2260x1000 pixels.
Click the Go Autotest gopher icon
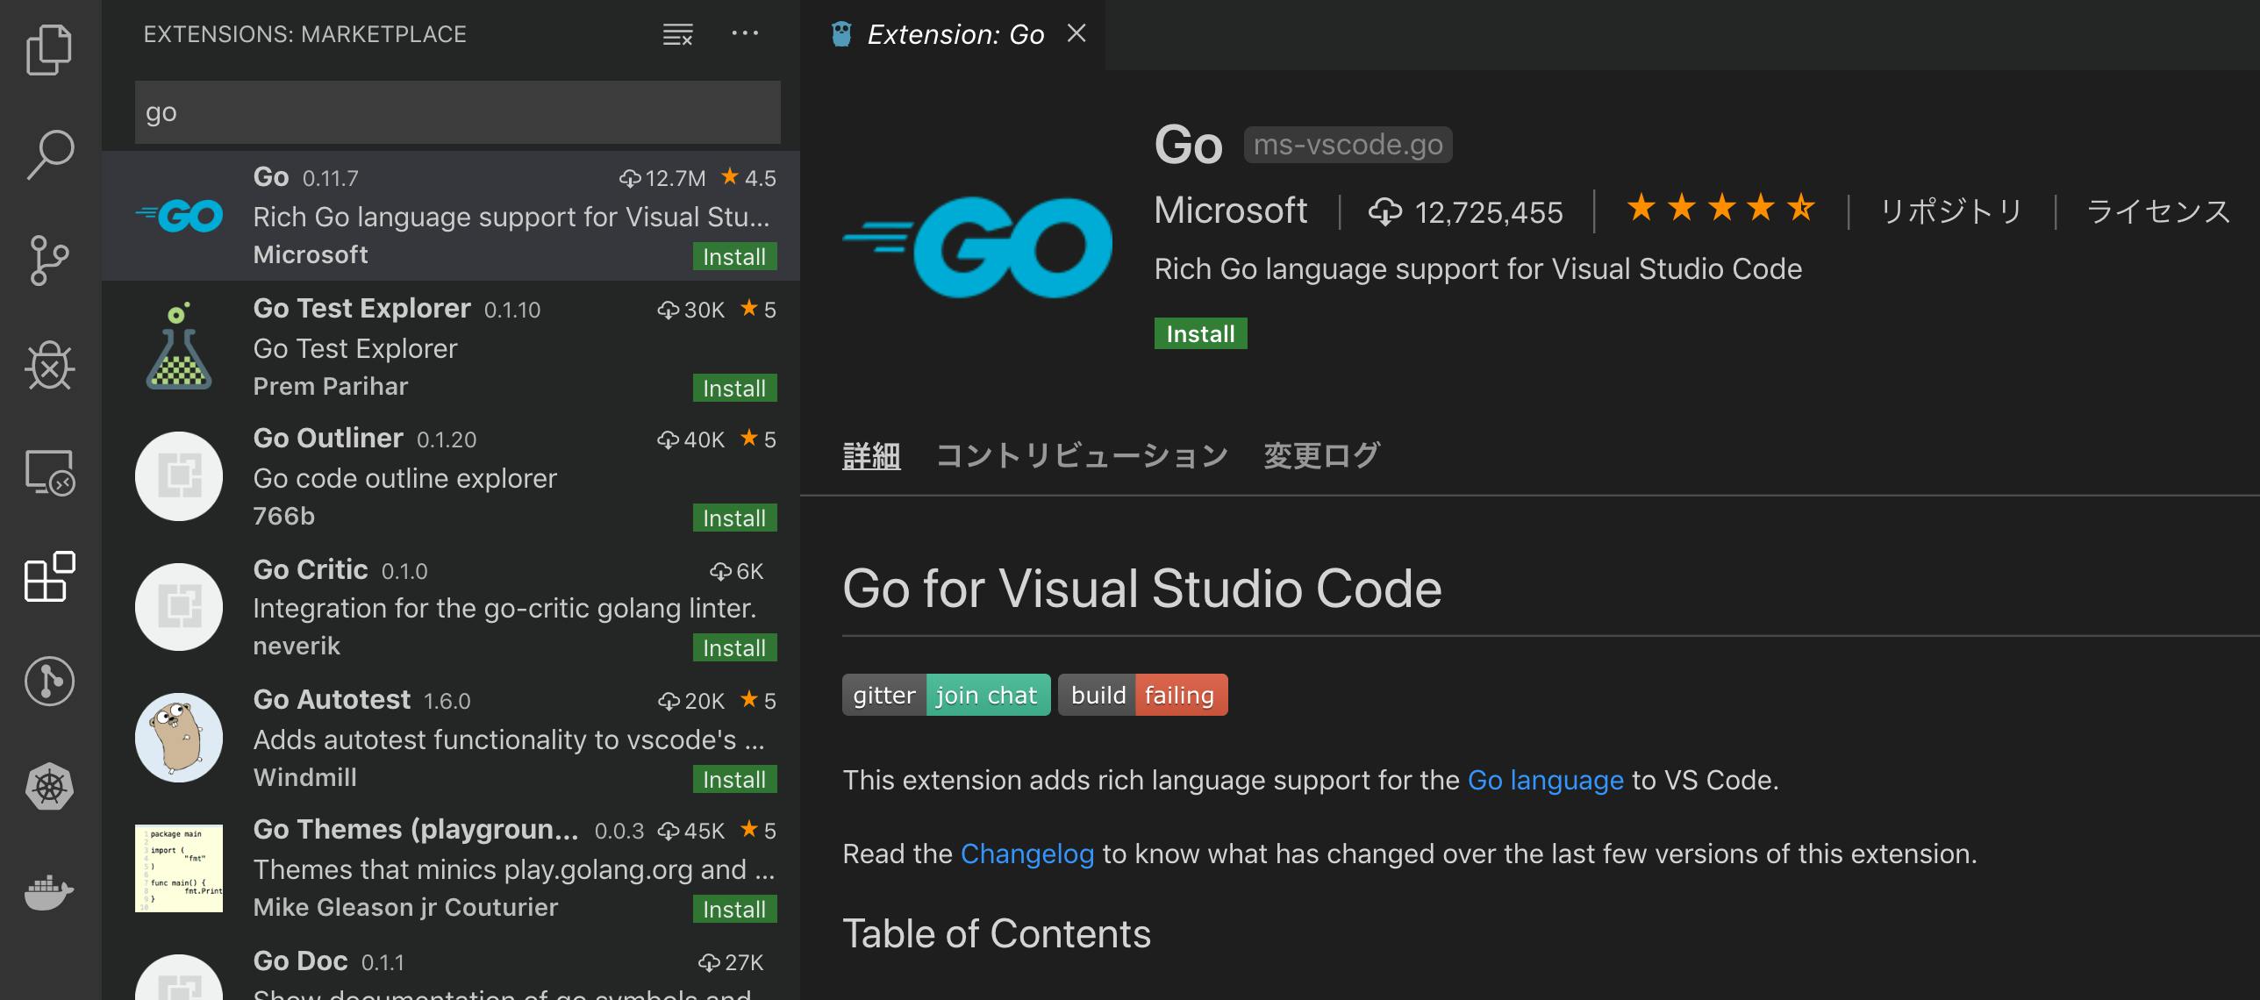point(179,737)
